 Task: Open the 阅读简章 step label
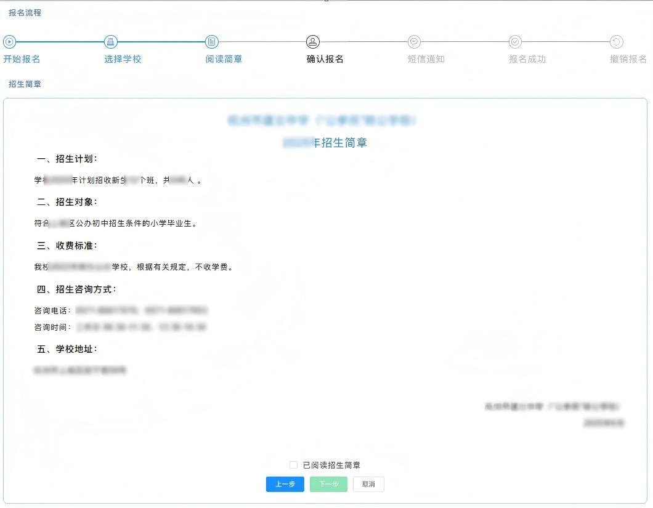(224, 59)
